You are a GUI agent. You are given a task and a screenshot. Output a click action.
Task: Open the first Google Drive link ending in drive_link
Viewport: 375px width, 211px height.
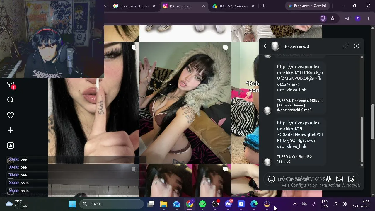tap(300, 78)
